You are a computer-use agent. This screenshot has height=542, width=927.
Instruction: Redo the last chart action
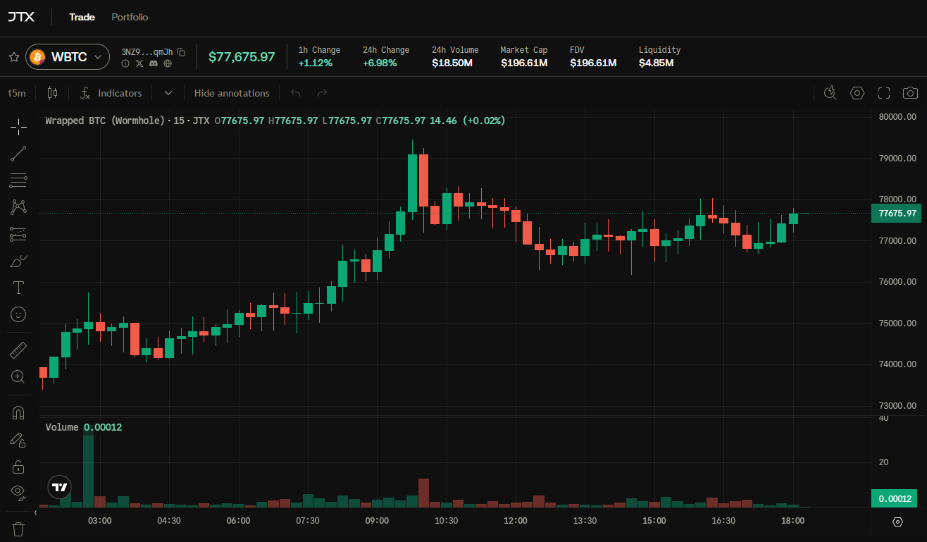(x=322, y=93)
